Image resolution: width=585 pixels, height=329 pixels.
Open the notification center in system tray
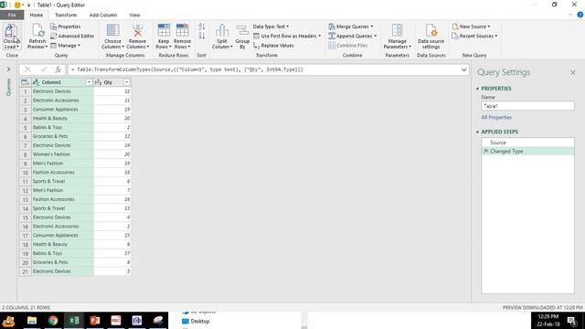[572, 321]
